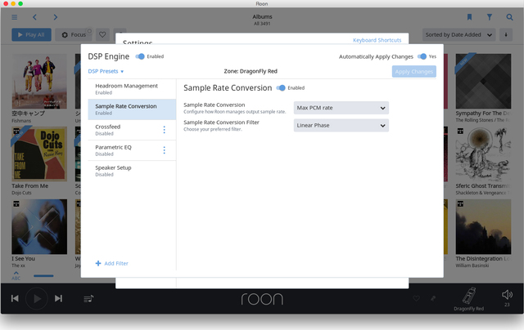Select the Sample Rate Conversion section
The image size is (524, 330).
point(132,109)
